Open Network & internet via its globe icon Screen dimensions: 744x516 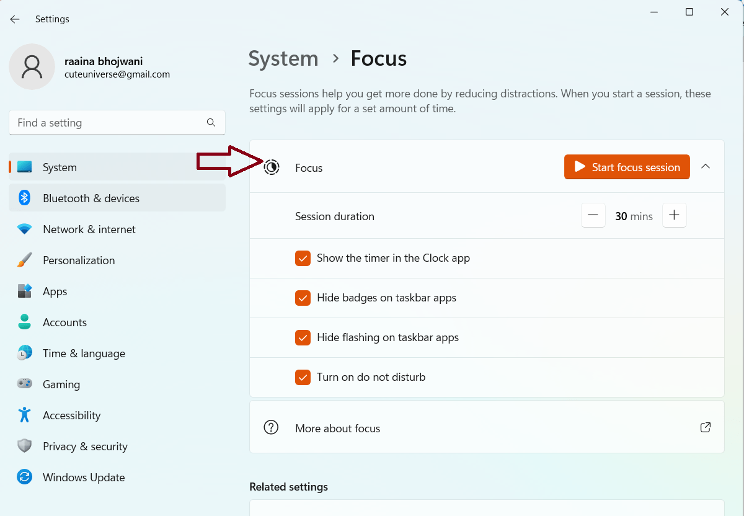[x=24, y=229]
